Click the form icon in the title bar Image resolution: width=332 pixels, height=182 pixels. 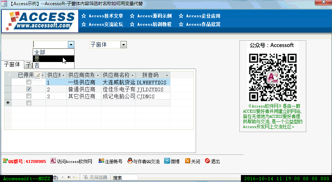[x=4, y=3]
